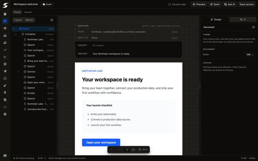Select the Container layer

33,34
